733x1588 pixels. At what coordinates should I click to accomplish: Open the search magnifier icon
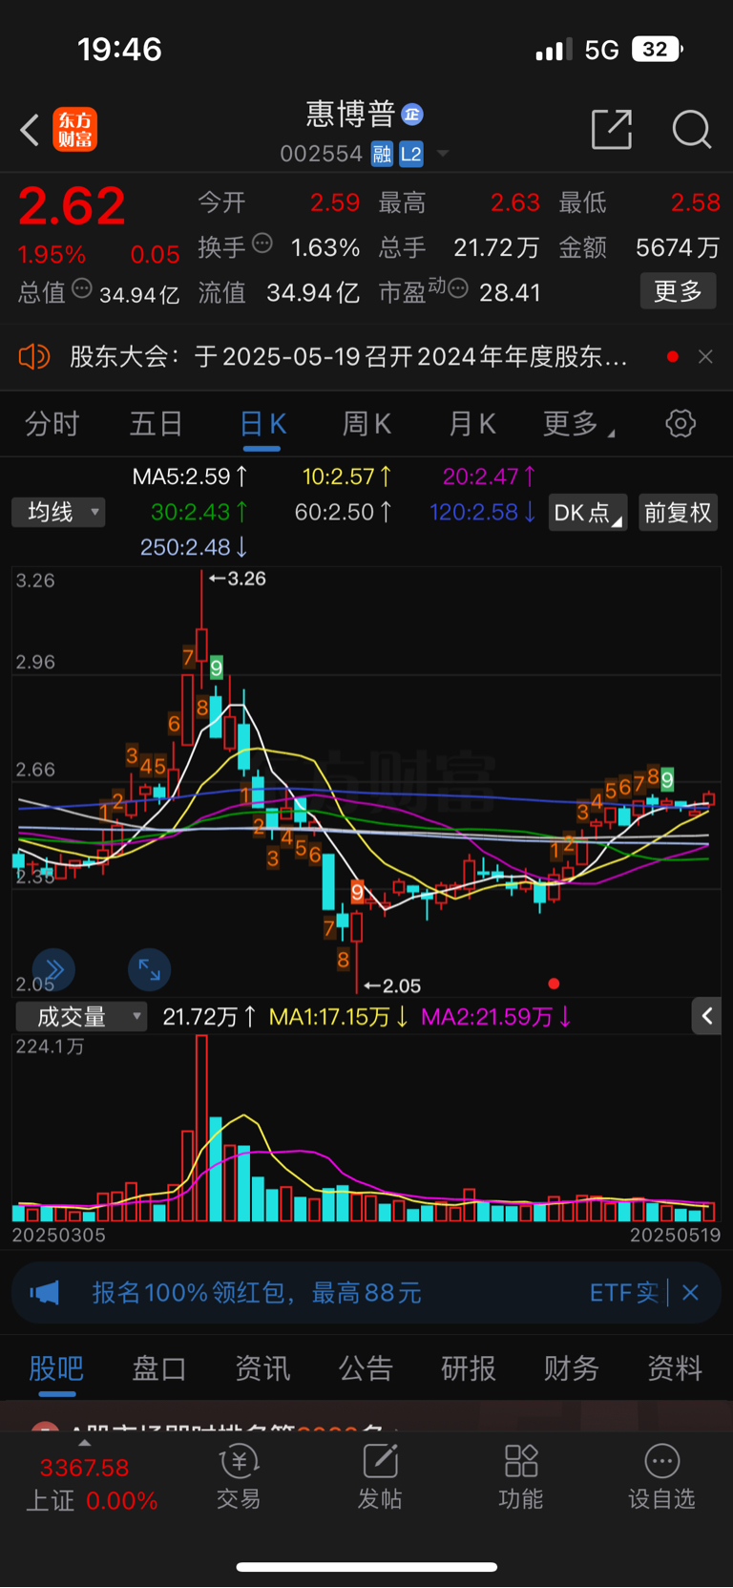click(x=692, y=129)
